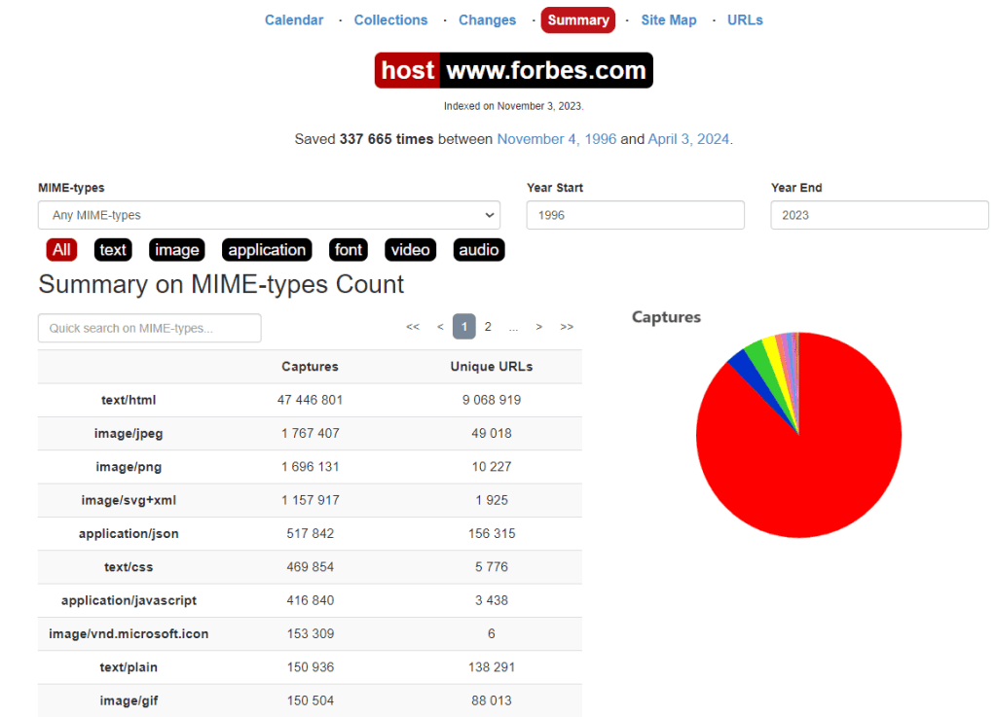Select page 1 in pagination
997x717 pixels.
[x=464, y=327]
